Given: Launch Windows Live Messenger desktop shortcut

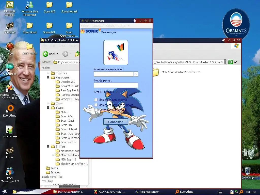Looking at the screenshot, I should 29,9.
